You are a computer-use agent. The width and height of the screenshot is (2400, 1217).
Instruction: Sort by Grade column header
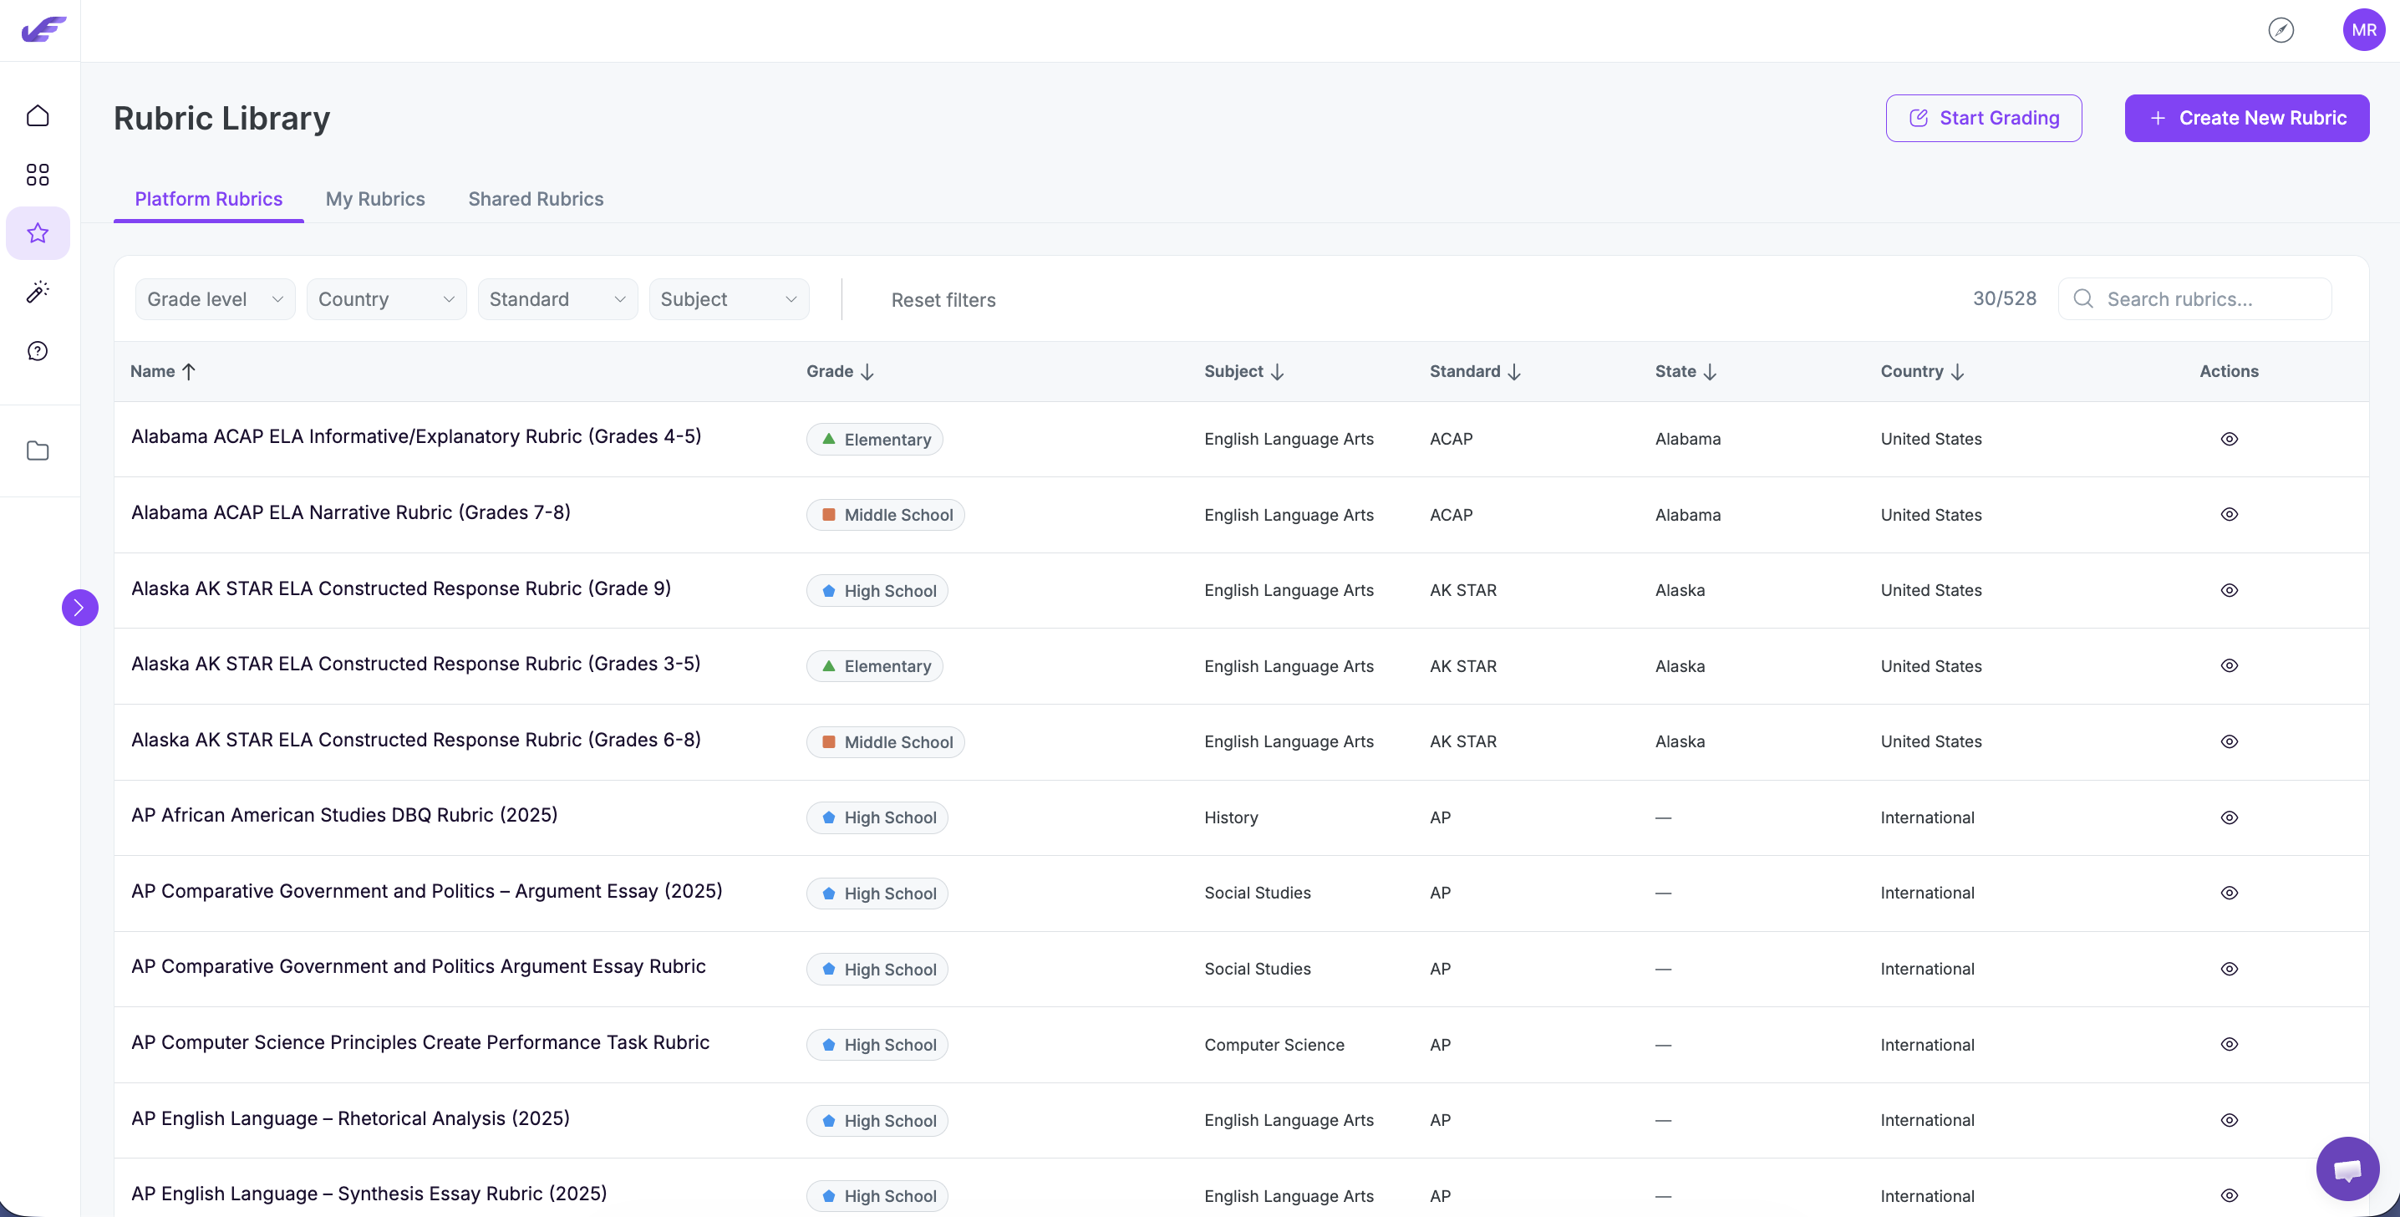pyautogui.click(x=841, y=371)
